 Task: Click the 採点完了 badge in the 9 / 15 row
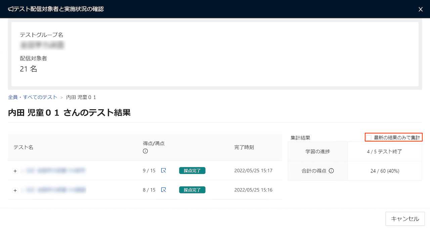pos(192,171)
